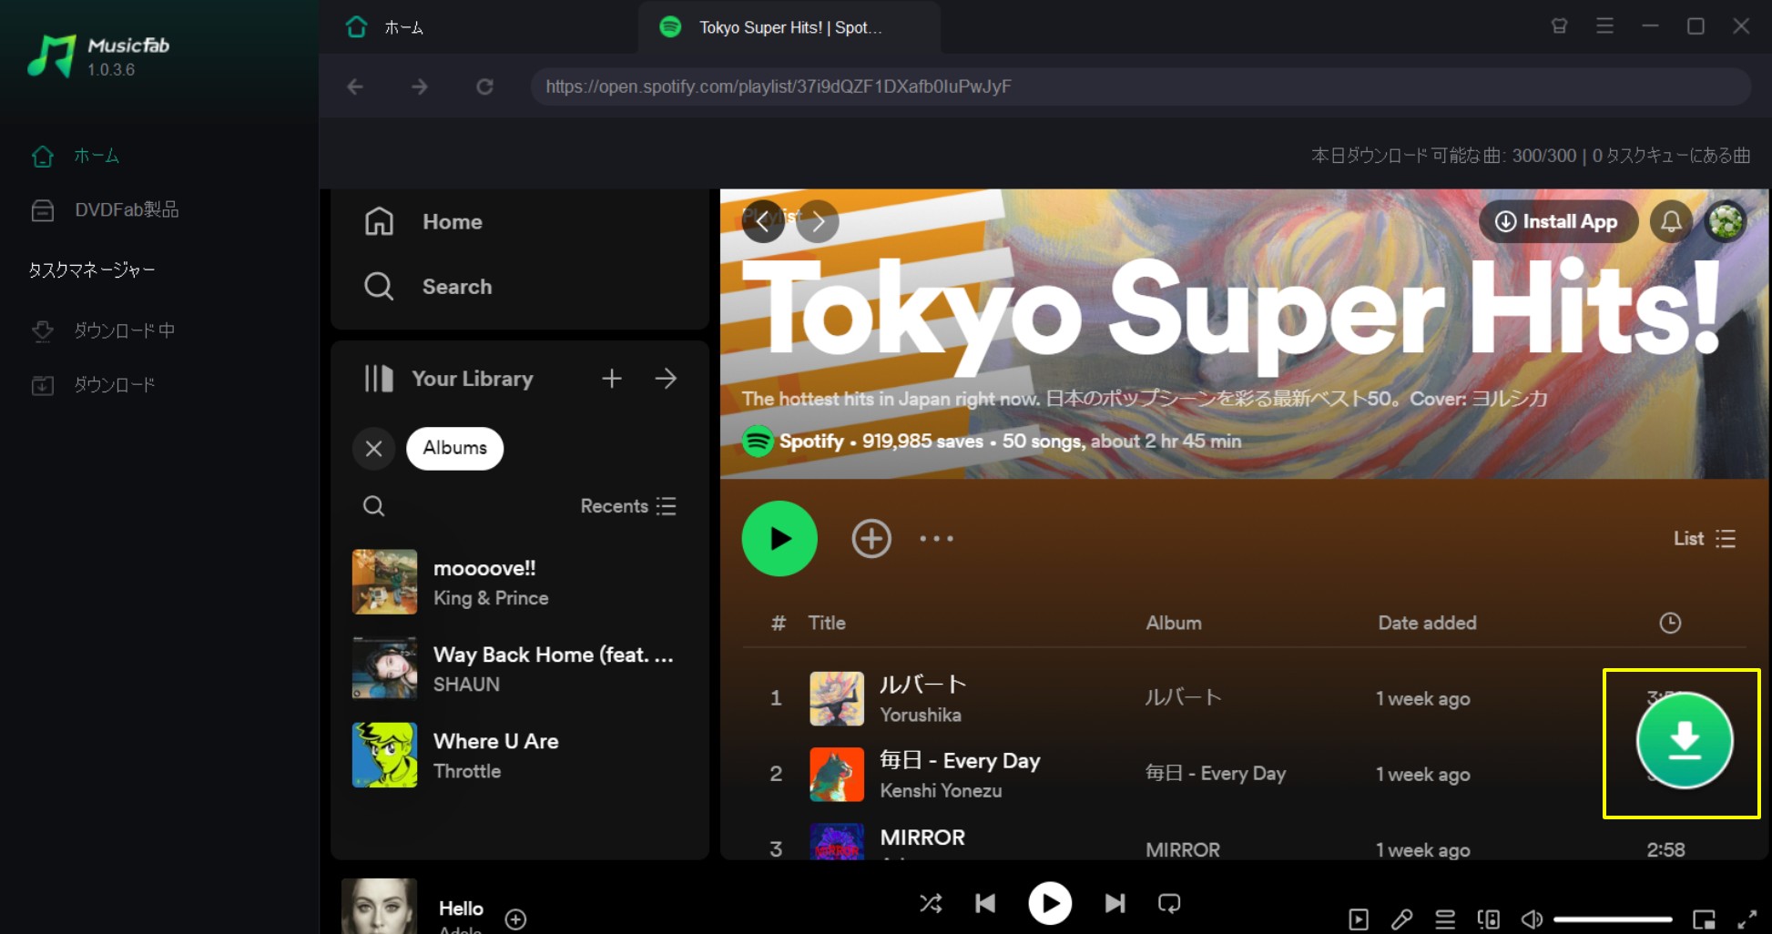Adjust the volume slider
1772x934 pixels.
(x=1613, y=919)
